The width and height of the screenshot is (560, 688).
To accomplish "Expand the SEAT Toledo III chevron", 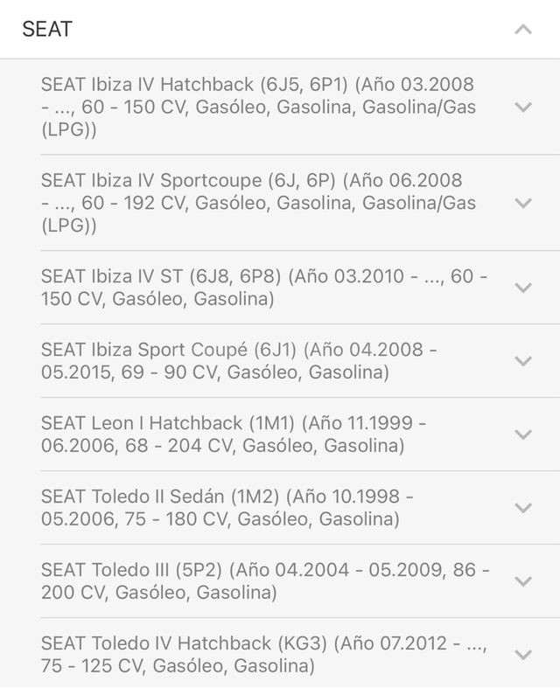I will tap(523, 581).
